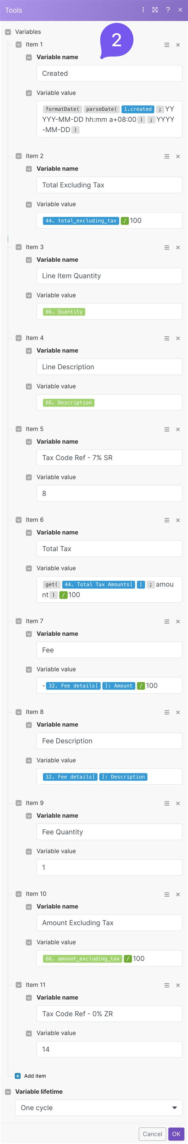
Task: Toggle Variable name checkbox under Item 5
Action: 29,442
